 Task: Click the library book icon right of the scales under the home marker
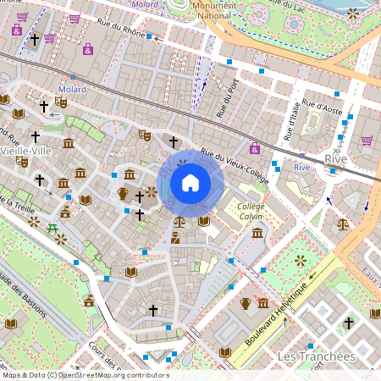(x=204, y=221)
